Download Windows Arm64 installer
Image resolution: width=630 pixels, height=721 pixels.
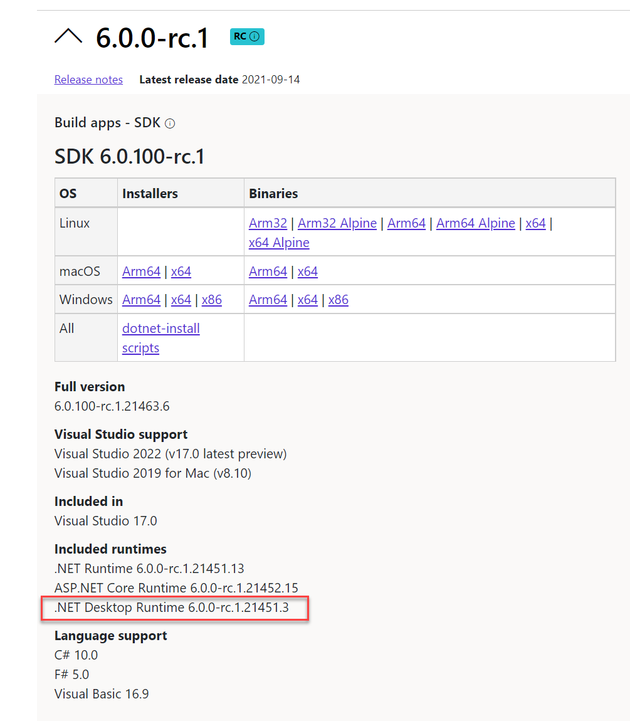pos(141,300)
